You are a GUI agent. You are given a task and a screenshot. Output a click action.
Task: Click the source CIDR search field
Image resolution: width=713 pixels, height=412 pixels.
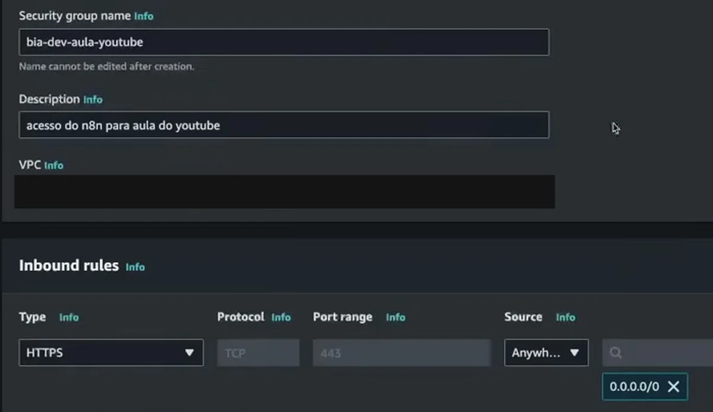[657, 353]
